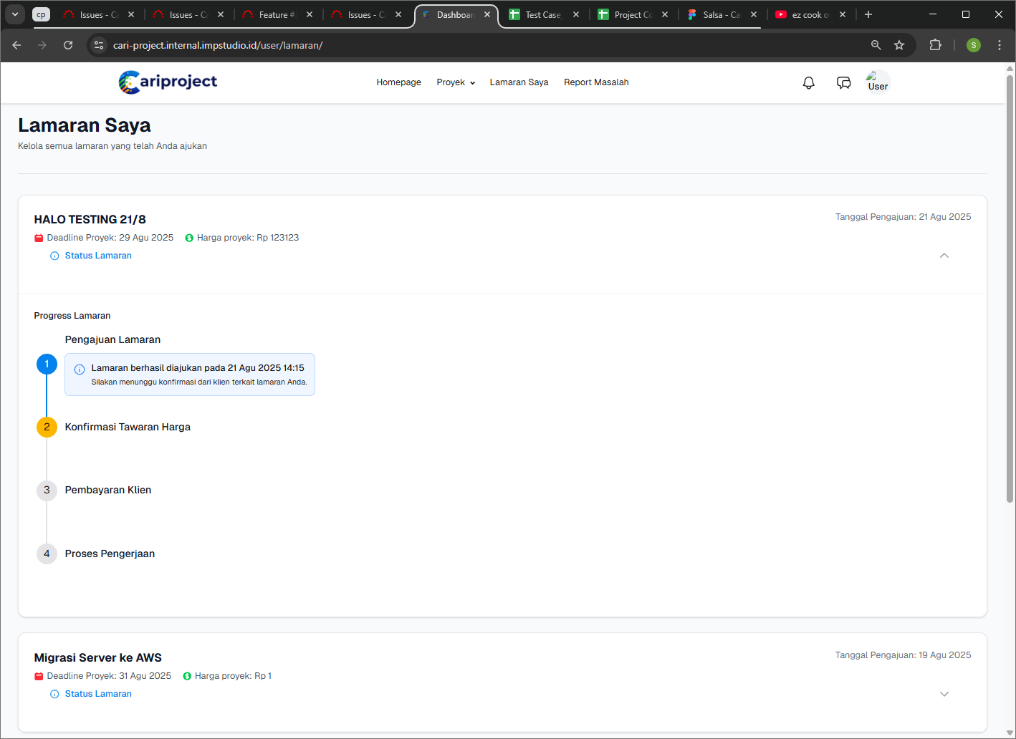The image size is (1016, 739).
Task: Go to Homepage in navigation
Action: click(398, 82)
